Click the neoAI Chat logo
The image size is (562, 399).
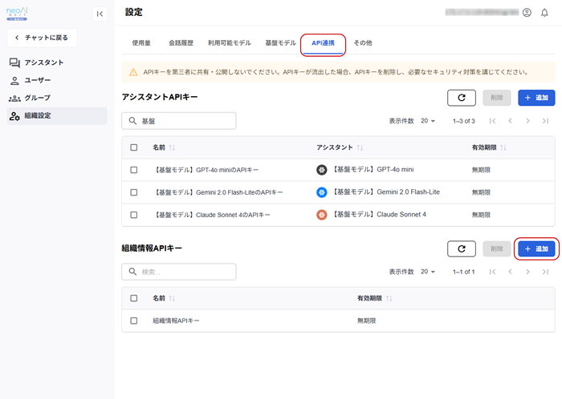[x=17, y=14]
